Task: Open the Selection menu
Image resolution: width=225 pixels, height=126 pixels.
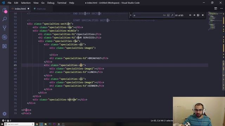Action: click(26, 3)
